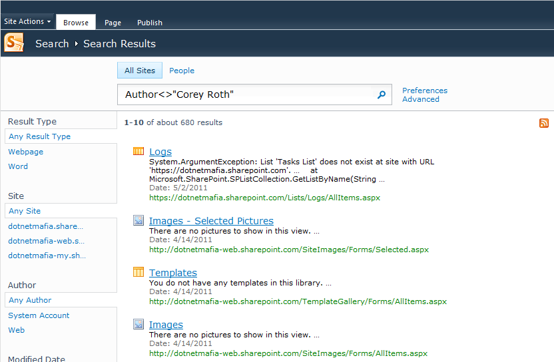Filter by dotnetmafia-web.s... site
This screenshot has width=554, height=362.
point(47,241)
